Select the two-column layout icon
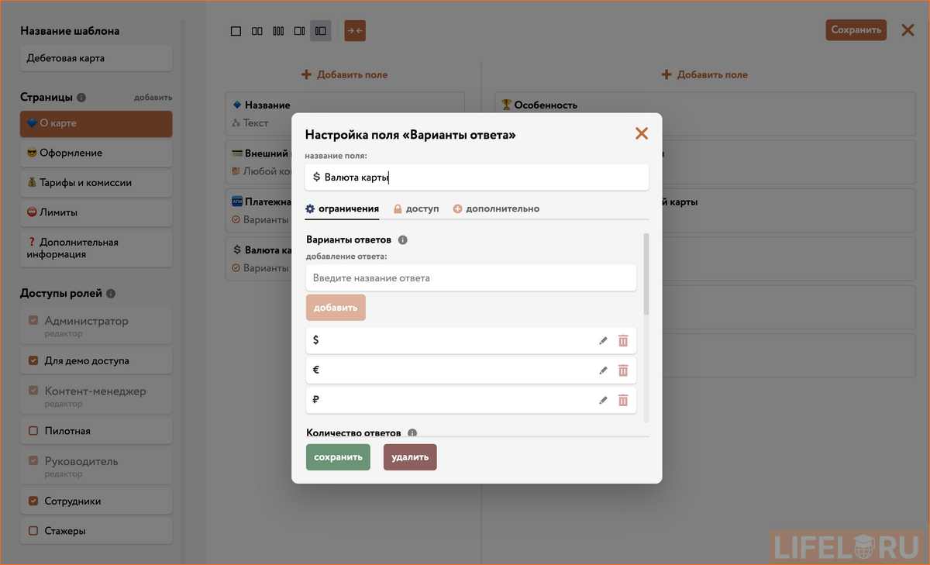The width and height of the screenshot is (930, 565). tap(257, 30)
